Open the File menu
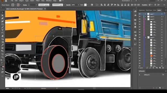The width and height of the screenshot is (167, 93). coord(12,1)
